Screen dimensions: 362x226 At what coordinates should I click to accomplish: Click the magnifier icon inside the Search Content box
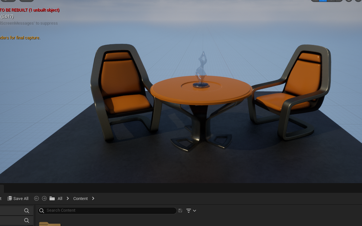pos(42,211)
